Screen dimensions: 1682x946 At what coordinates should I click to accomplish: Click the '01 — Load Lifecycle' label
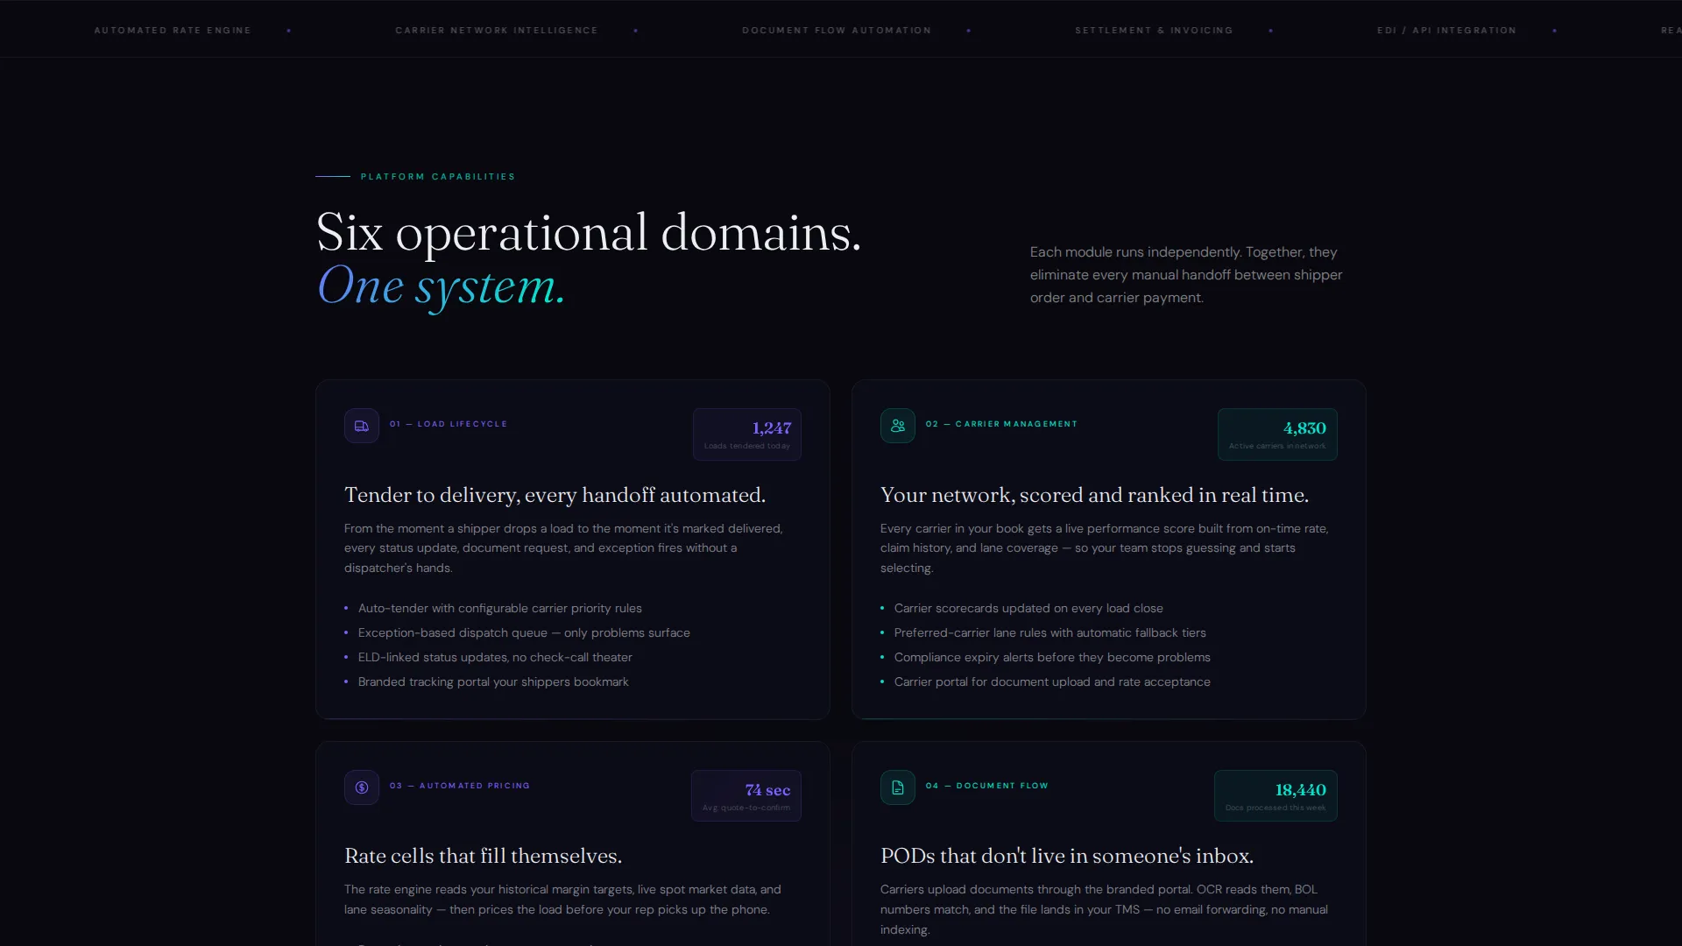coord(449,424)
